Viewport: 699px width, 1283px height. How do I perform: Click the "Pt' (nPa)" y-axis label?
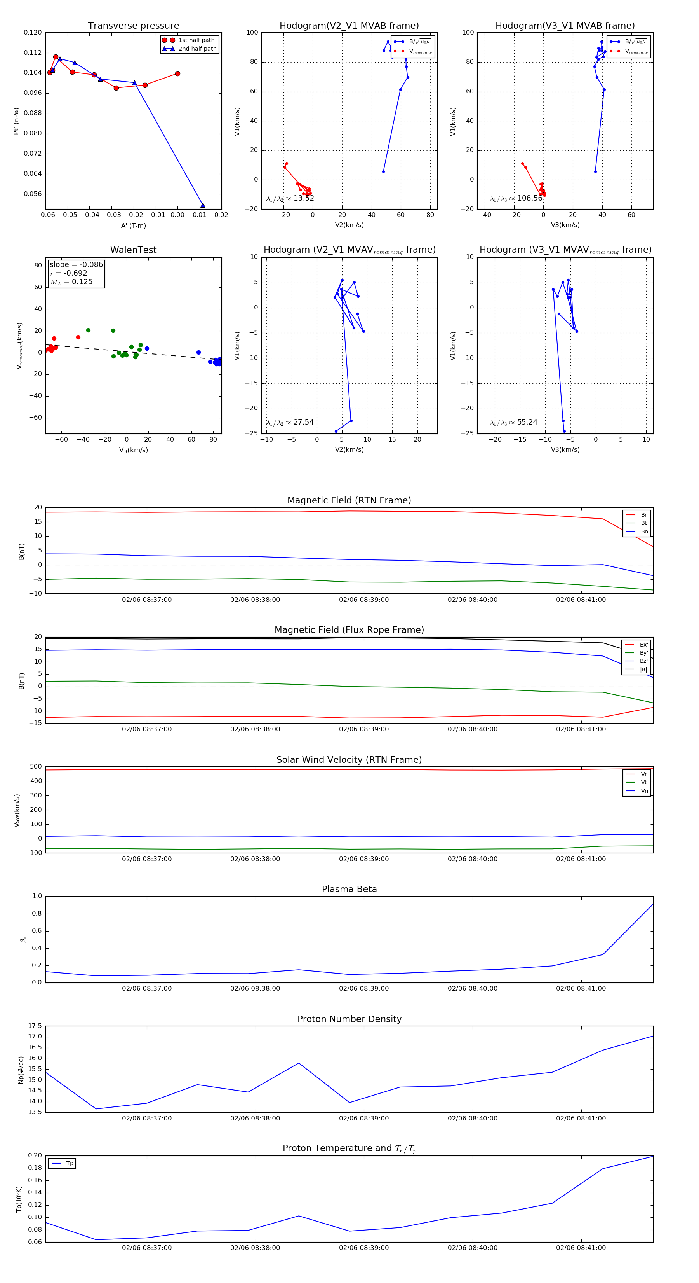coord(16,121)
